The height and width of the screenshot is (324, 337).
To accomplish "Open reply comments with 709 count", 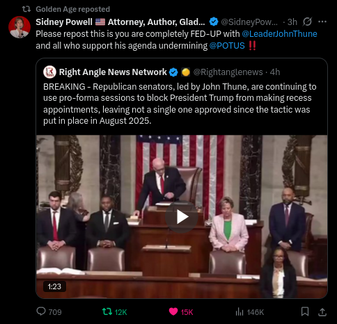I will pos(49,312).
